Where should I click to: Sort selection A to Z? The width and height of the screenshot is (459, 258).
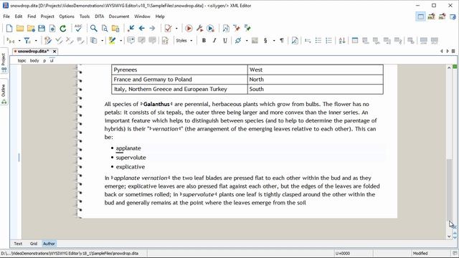[342, 41]
